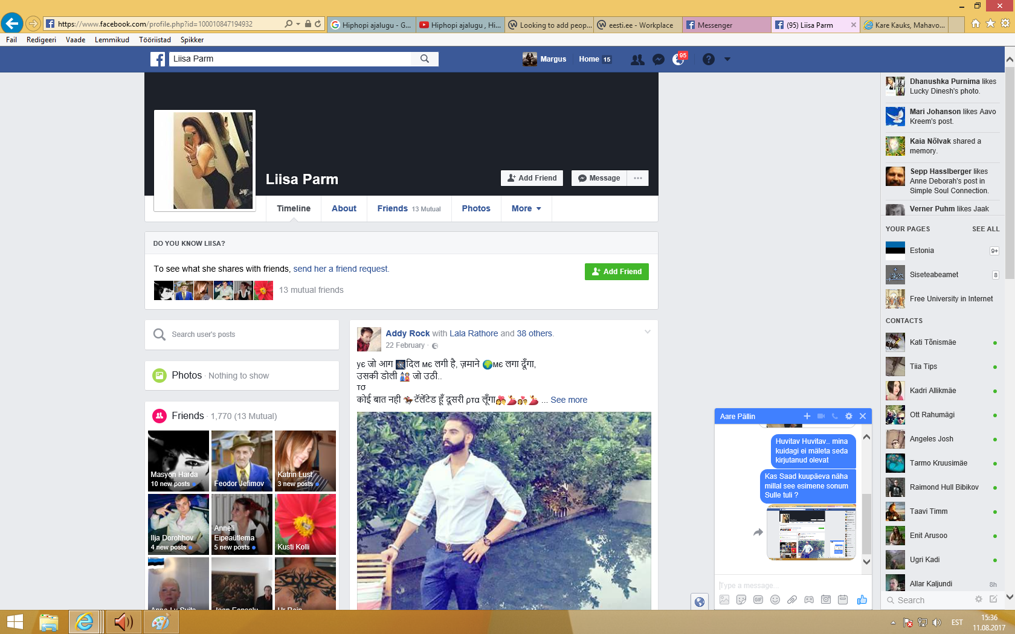
Task: Open the Facebook account dropdown arrow
Action: [727, 59]
